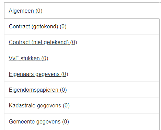
Task: Open the Contract (getekend) link
Action: click(38, 27)
